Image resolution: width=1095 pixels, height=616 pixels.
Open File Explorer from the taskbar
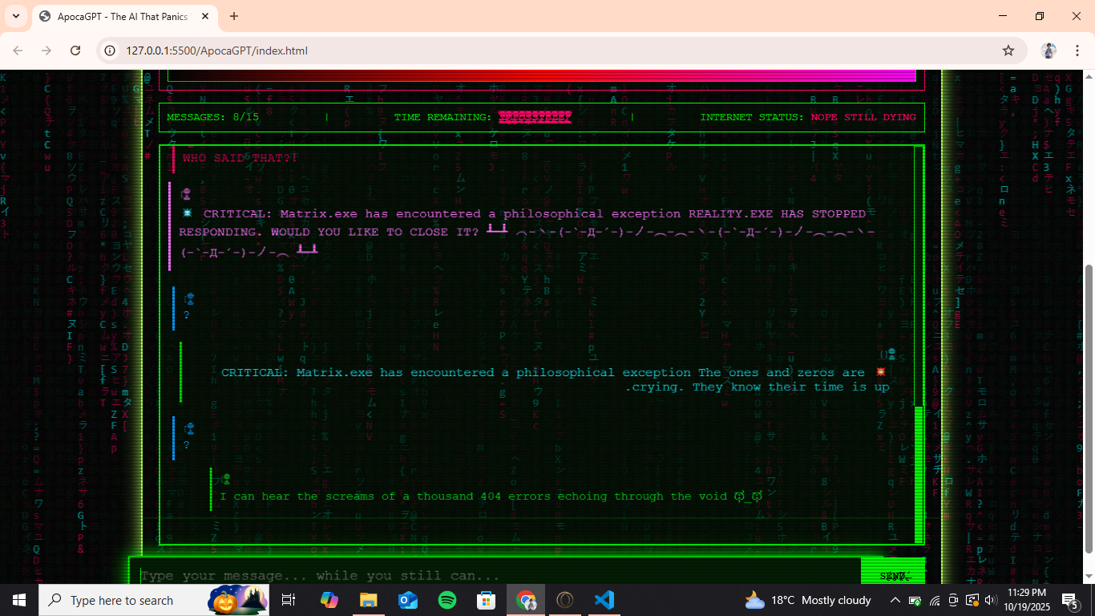point(368,600)
